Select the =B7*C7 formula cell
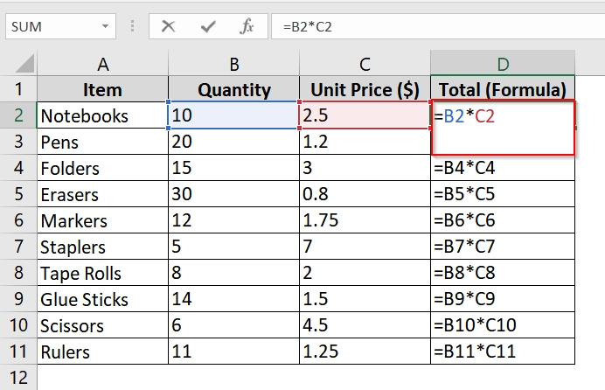Viewport: 605px width, 390px height. 503,247
